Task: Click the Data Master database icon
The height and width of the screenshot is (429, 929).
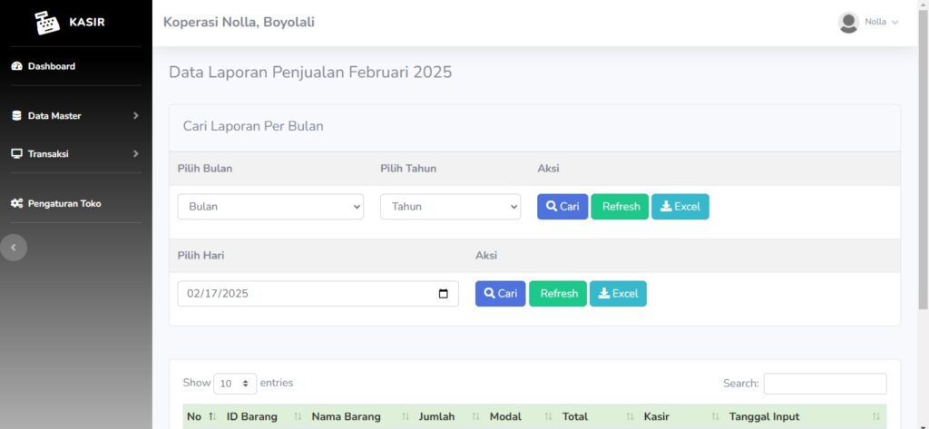Action: [16, 115]
